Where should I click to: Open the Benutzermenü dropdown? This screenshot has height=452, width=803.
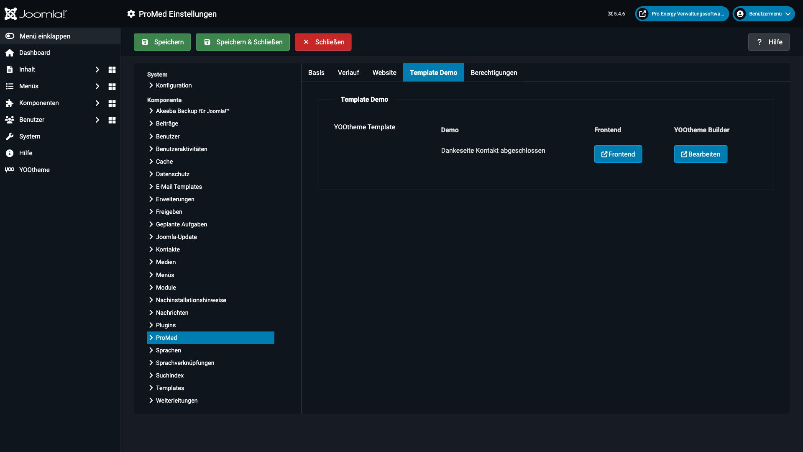pyautogui.click(x=764, y=14)
